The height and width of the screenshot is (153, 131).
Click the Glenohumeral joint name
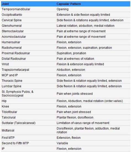(x=12, y=26)
